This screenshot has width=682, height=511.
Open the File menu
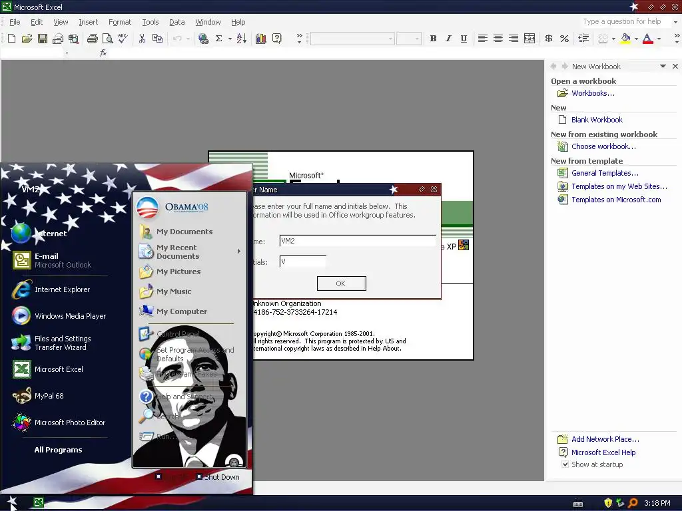[15, 22]
